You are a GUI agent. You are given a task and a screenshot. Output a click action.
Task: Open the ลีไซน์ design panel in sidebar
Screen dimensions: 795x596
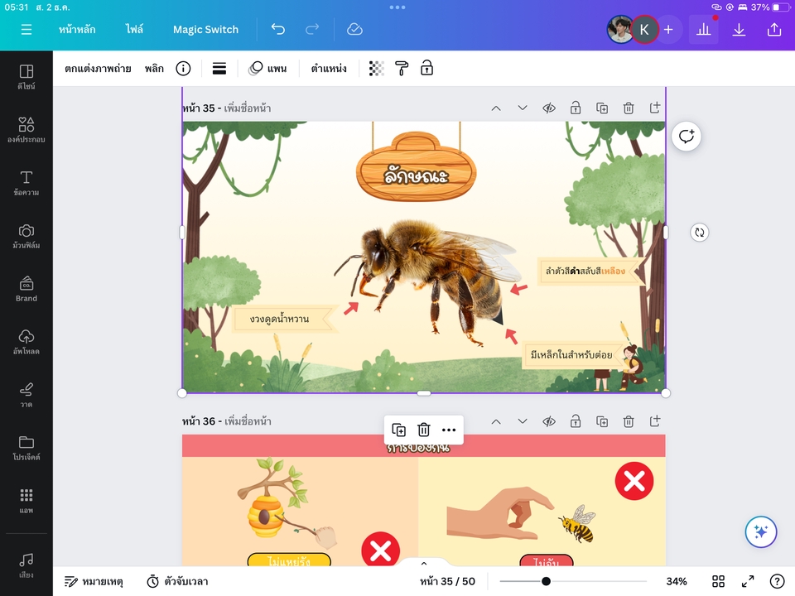coord(26,77)
